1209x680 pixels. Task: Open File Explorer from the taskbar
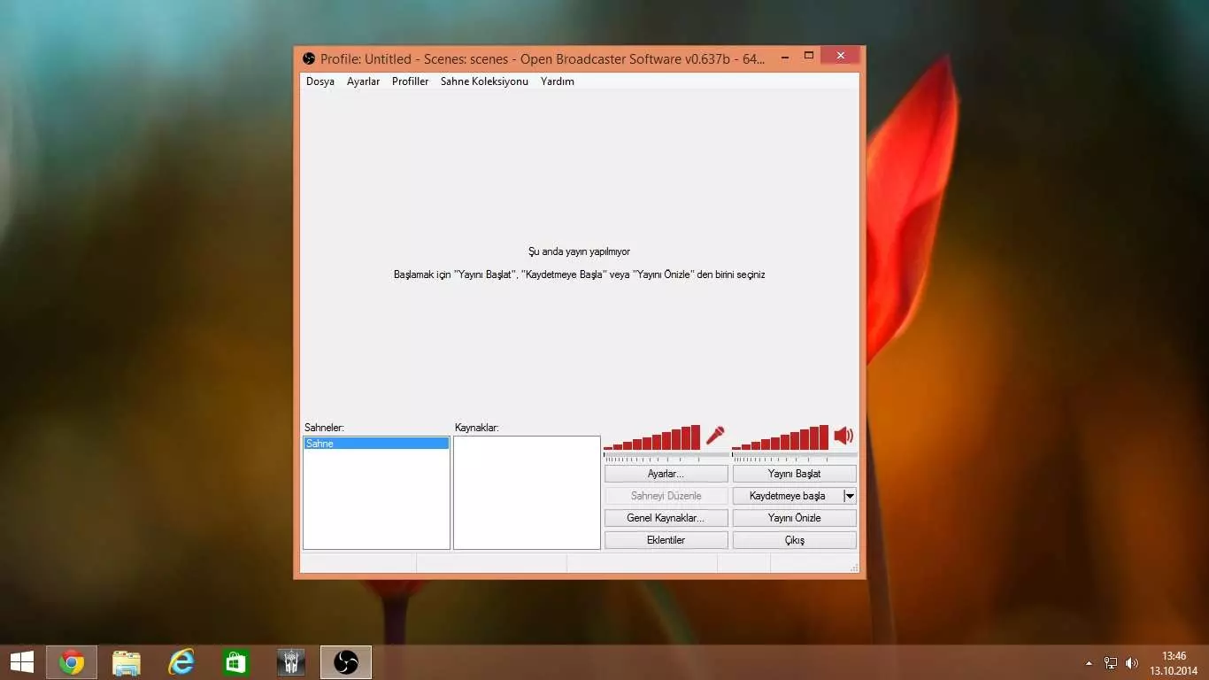[127, 662]
